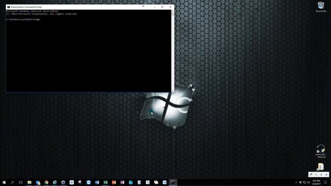Open the Recycle Bin desktop icon
The height and width of the screenshot is (186, 331).
coord(321,7)
